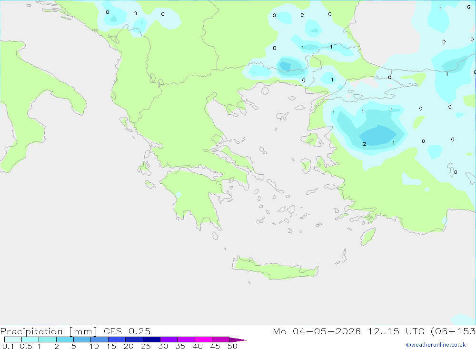Pick the 40–45 mm magenta legend swatch
476x349 pixels.
point(203,339)
